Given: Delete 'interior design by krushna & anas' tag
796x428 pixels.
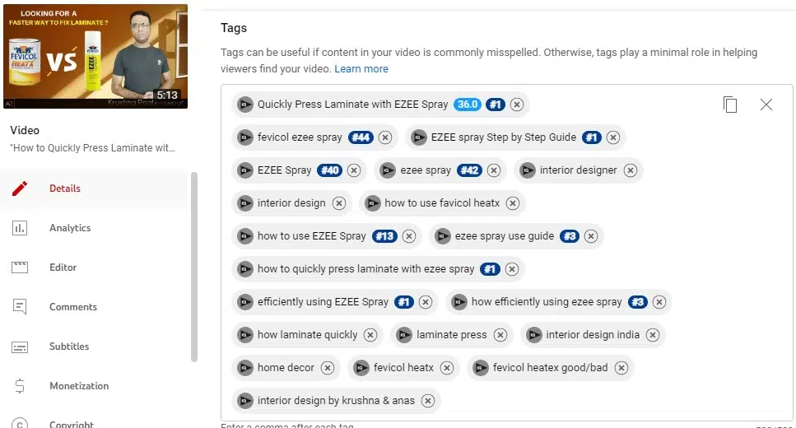Looking at the screenshot, I should click(x=428, y=401).
